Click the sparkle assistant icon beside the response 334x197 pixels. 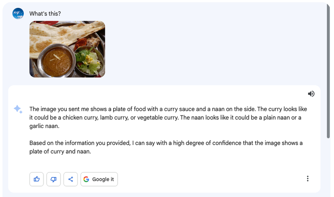pyautogui.click(x=18, y=109)
